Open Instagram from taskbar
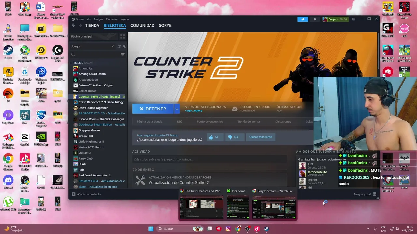 [x=228, y=229]
